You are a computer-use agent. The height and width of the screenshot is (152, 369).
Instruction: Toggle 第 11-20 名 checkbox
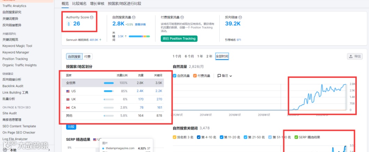[221, 137]
